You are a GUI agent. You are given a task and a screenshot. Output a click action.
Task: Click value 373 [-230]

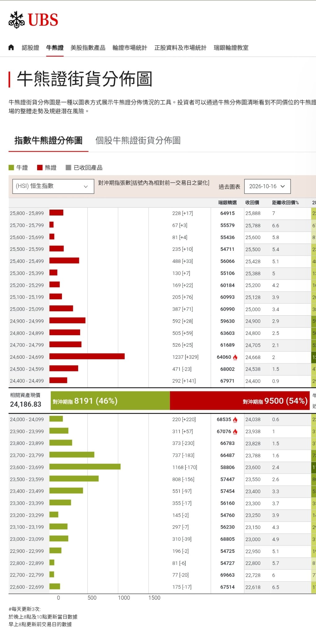(x=183, y=443)
